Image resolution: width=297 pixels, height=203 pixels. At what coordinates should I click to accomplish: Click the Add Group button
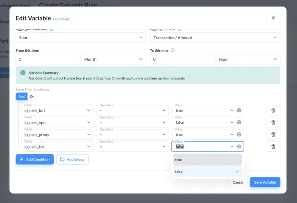tap(72, 159)
